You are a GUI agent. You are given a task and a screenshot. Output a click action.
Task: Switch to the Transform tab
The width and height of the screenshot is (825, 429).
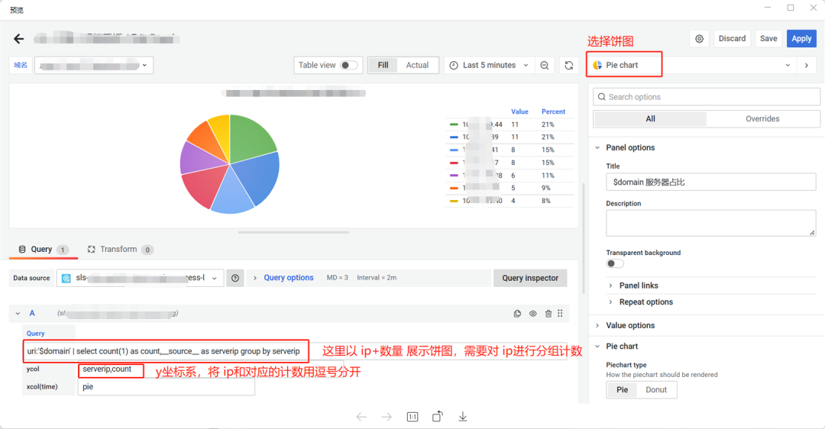[120, 249]
